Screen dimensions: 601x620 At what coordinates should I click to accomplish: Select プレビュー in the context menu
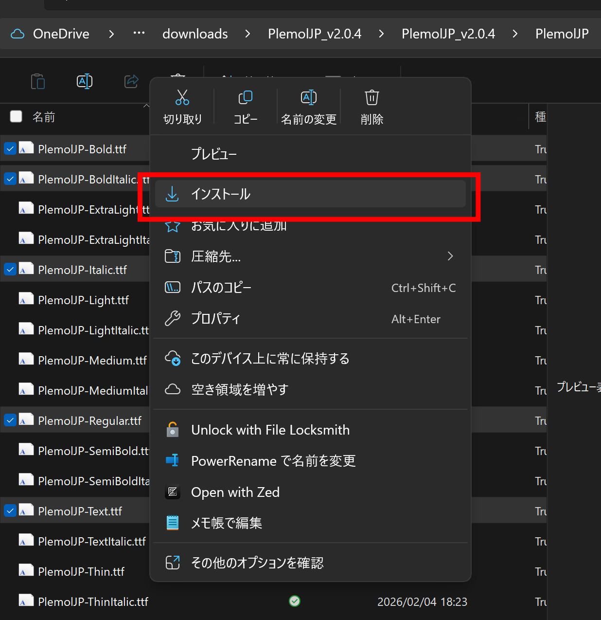pos(214,154)
